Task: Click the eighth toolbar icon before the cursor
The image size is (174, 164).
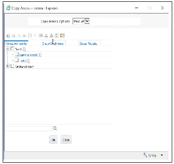Action: 46,35
